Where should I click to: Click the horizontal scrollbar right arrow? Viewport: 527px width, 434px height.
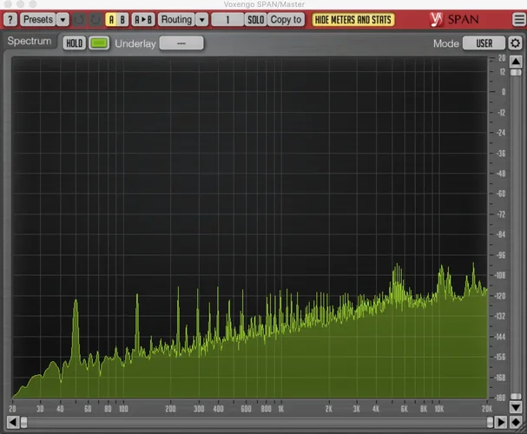tap(502, 423)
